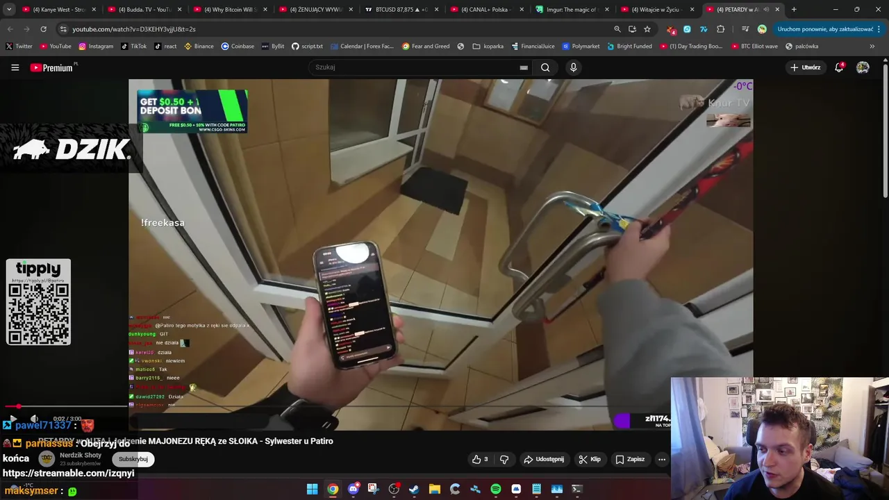Open the media controls icon in Chrome

[745, 29]
